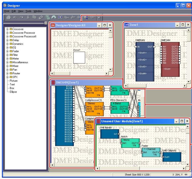This screenshot has width=192, height=179.
Task: Click the Paste brush icon in toolbar
Action: click(41, 17)
